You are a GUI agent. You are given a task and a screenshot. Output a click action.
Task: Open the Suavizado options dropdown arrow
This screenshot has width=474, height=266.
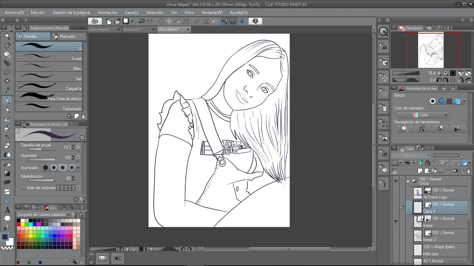(78, 168)
